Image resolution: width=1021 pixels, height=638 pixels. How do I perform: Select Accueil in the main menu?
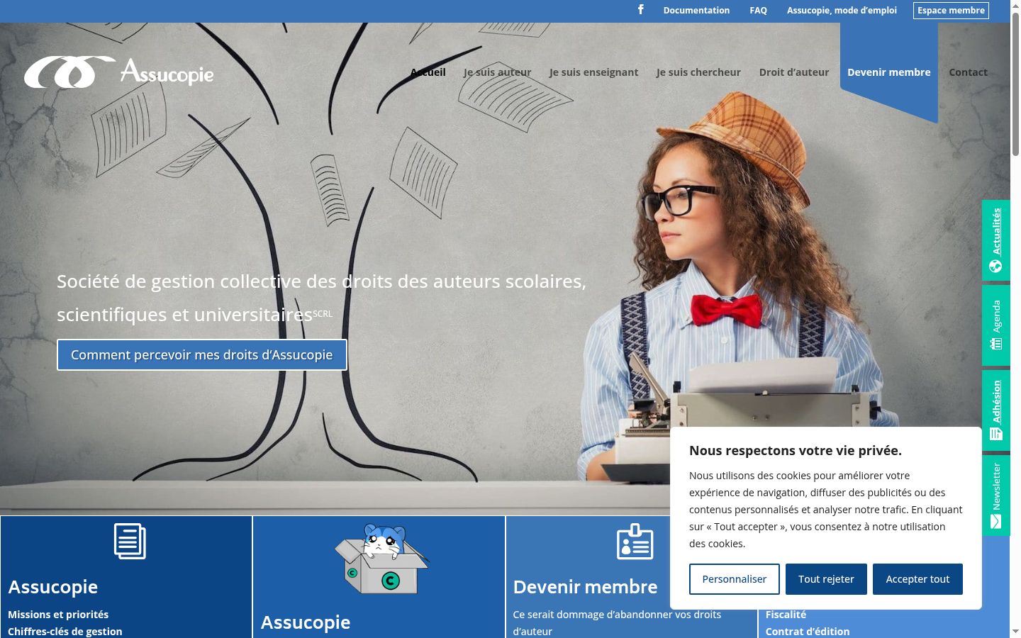428,72
